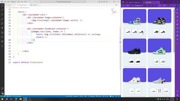Change indentation via Spaces: 4
Image resolution: width=180 pixels, height=101 pixels.
(76, 96)
